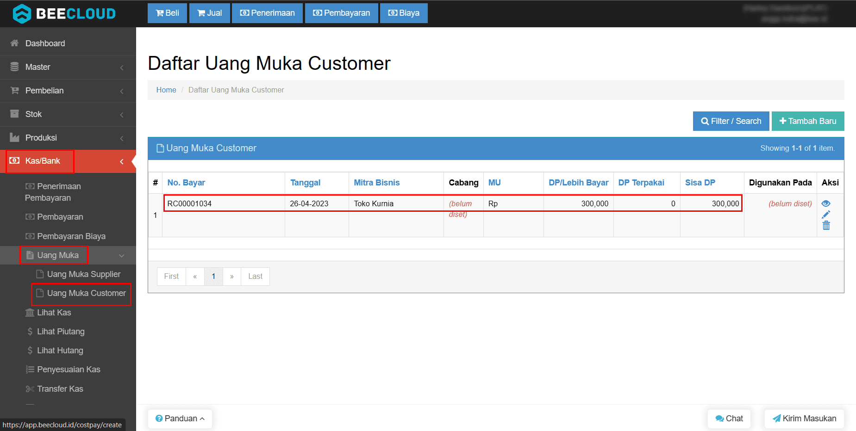
Task: Click the Lihat Piutang dollar icon
Action: click(x=30, y=332)
